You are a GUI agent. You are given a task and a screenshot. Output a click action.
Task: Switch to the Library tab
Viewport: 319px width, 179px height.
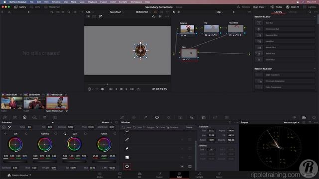(x=278, y=12)
